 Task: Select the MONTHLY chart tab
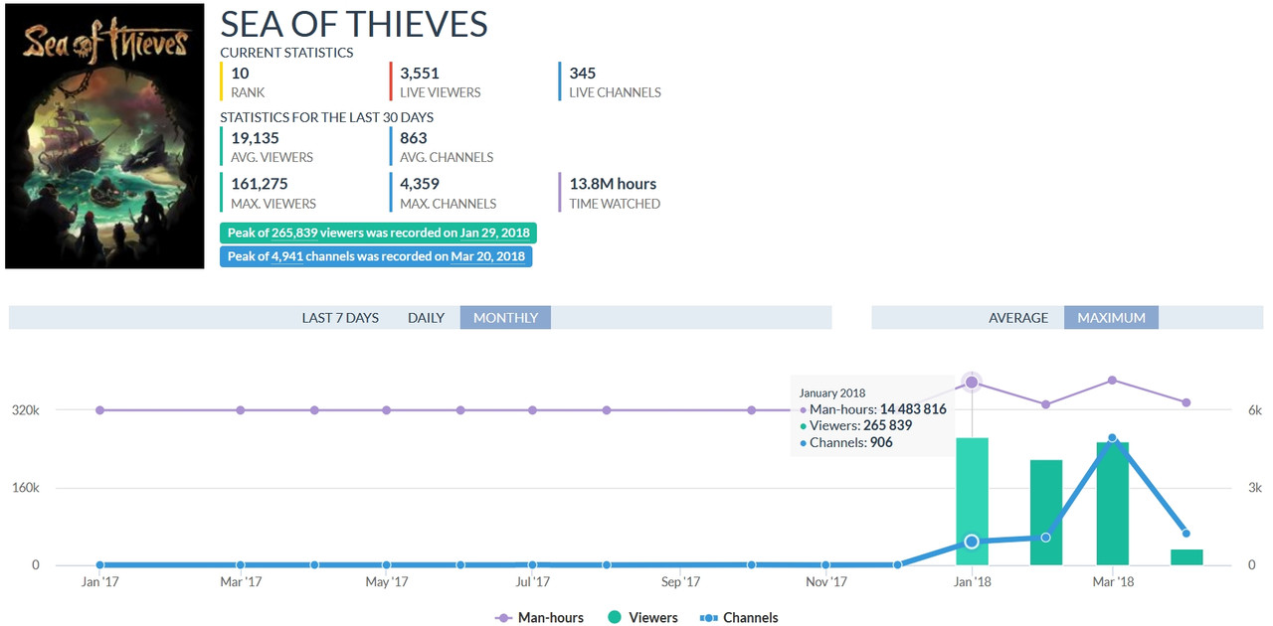tap(505, 318)
